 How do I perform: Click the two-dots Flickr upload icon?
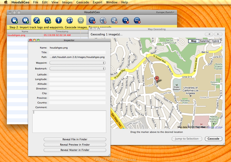[x=126, y=20]
